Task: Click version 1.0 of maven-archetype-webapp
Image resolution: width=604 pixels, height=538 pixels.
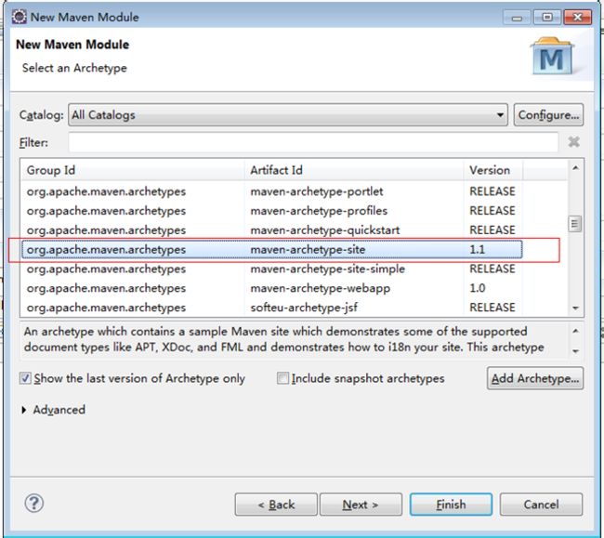Action: click(x=478, y=288)
